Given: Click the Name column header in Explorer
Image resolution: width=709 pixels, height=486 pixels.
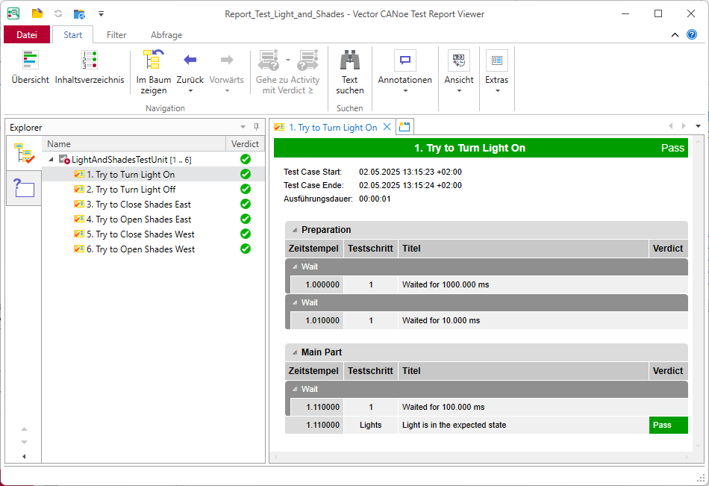Looking at the screenshot, I should [134, 144].
